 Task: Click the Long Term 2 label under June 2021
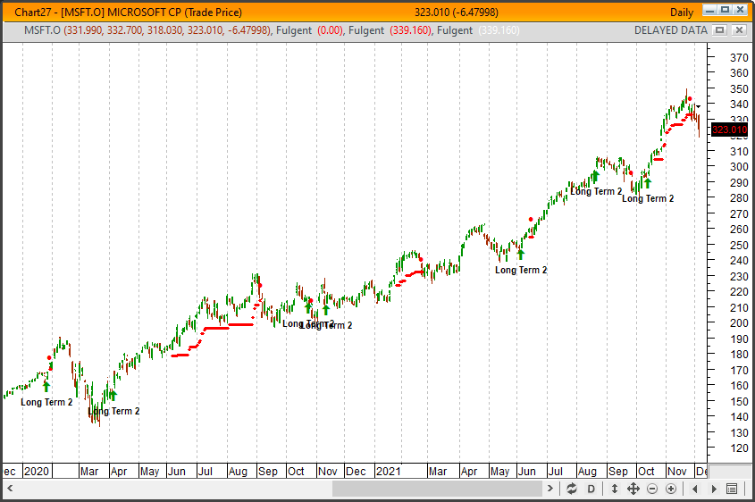click(x=521, y=270)
